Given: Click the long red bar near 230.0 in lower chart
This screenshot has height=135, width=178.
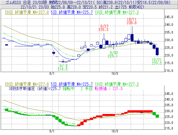Looking at the screenshot, I should coord(140,111).
